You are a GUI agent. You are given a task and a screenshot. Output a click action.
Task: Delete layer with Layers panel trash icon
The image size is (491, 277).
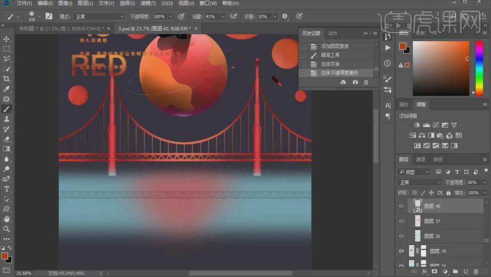coord(476,272)
